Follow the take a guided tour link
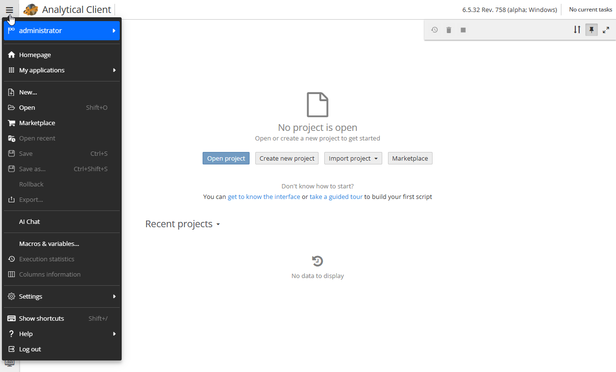The image size is (616, 372). 336,197
